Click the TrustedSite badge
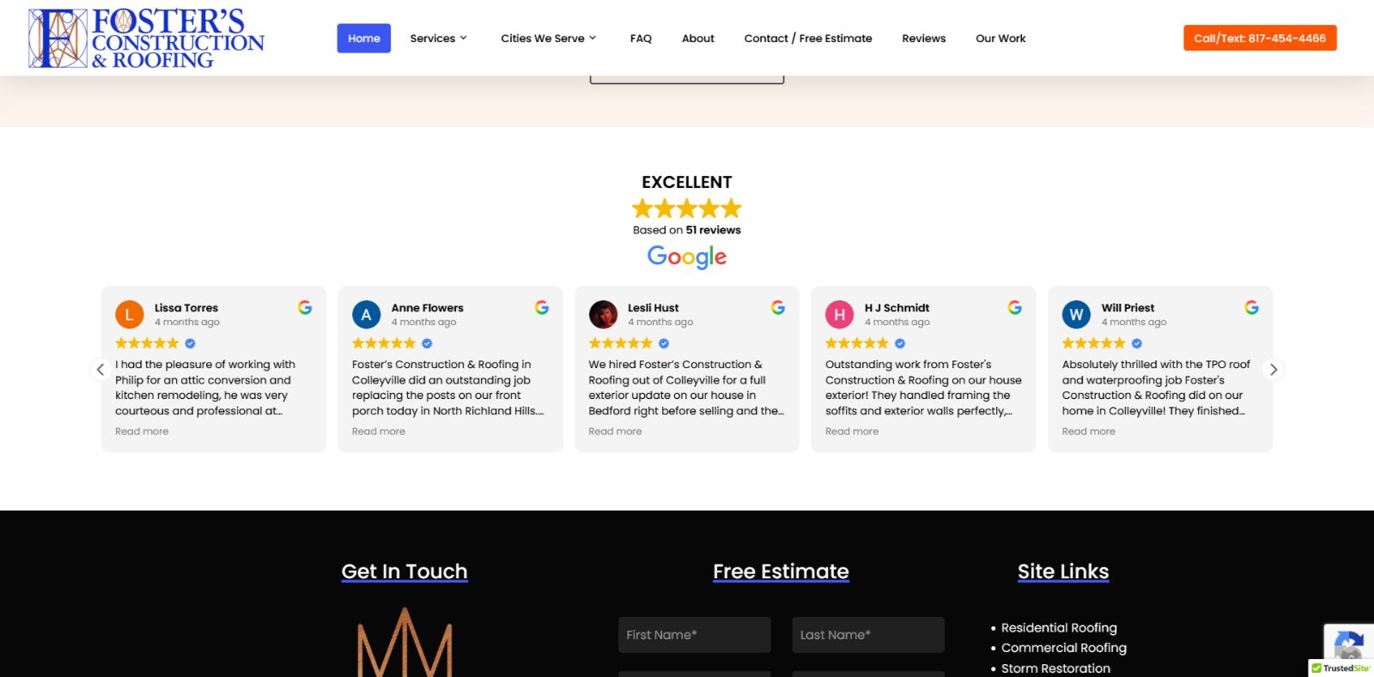Image resolution: width=1374 pixels, height=677 pixels. (1341, 668)
